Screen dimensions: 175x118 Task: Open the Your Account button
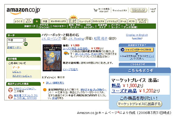click(x=138, y=10)
